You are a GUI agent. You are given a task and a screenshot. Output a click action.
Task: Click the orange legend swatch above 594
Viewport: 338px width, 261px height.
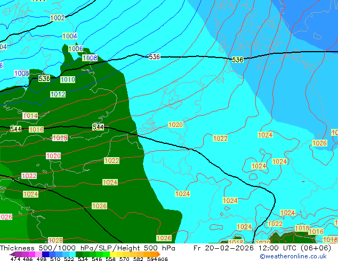(154, 254)
